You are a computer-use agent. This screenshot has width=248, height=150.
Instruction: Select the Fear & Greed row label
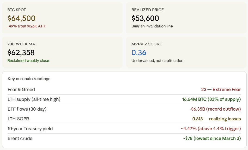[21, 89]
